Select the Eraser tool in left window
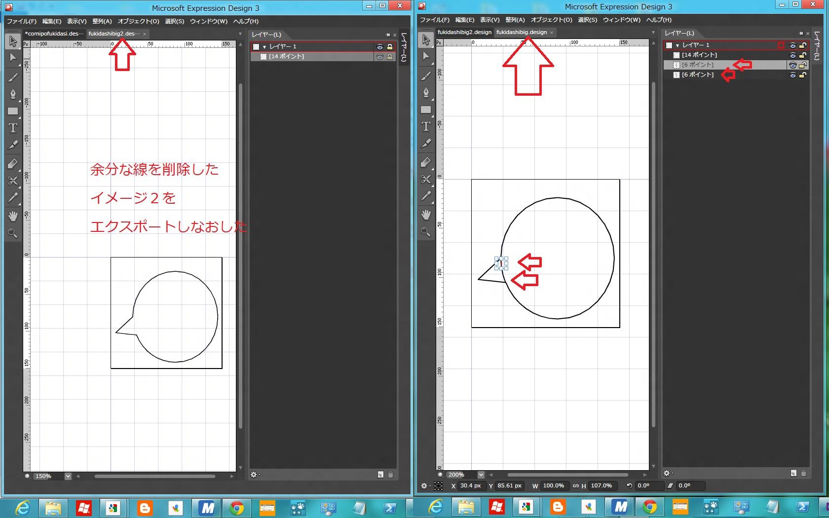This screenshot has height=518, width=829. [13, 164]
